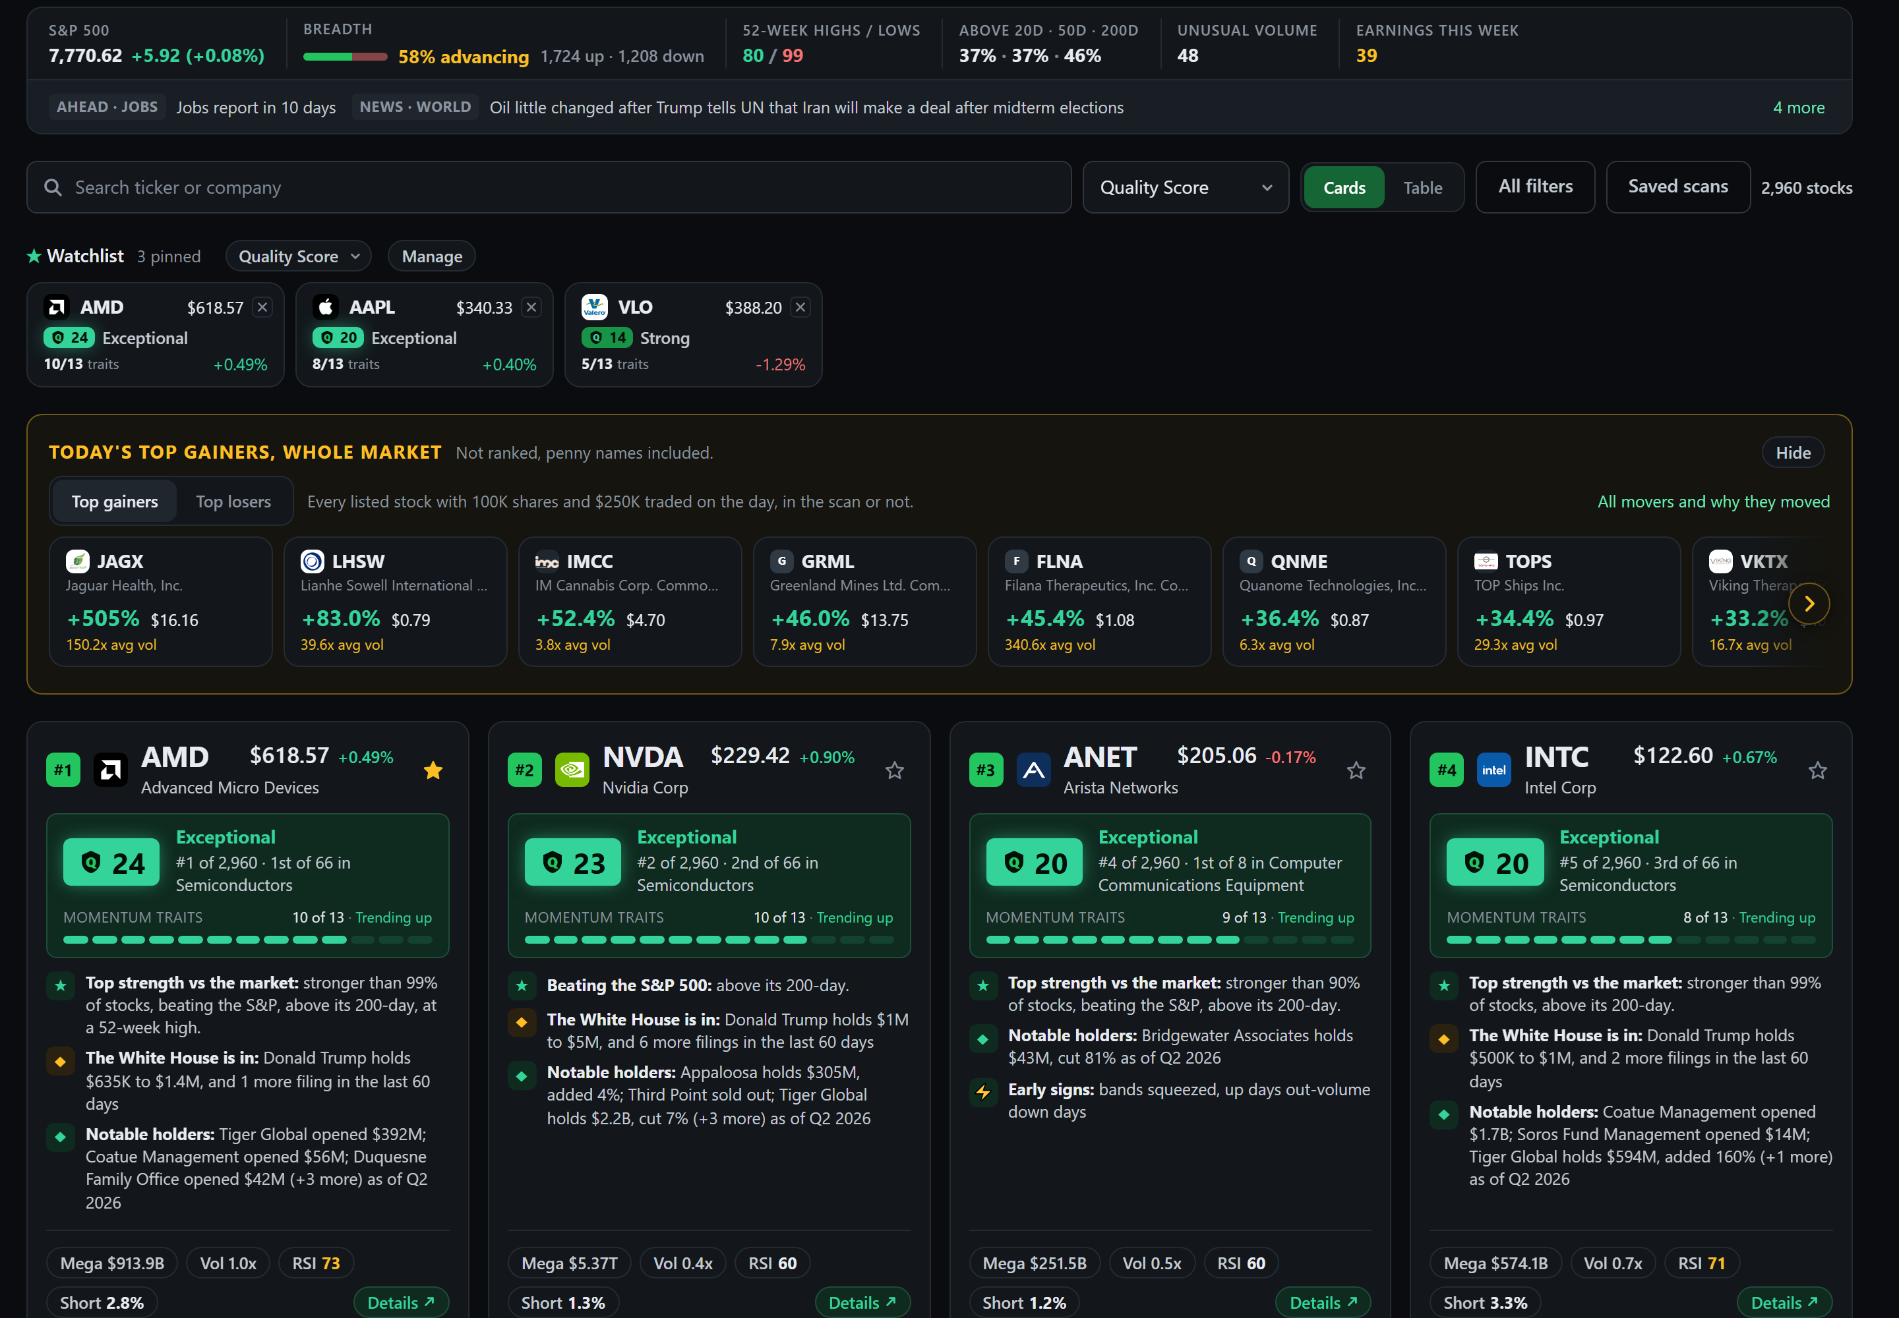Screen dimensions: 1899x1318
Task: Remove AAPL from the watchlist
Action: point(531,307)
